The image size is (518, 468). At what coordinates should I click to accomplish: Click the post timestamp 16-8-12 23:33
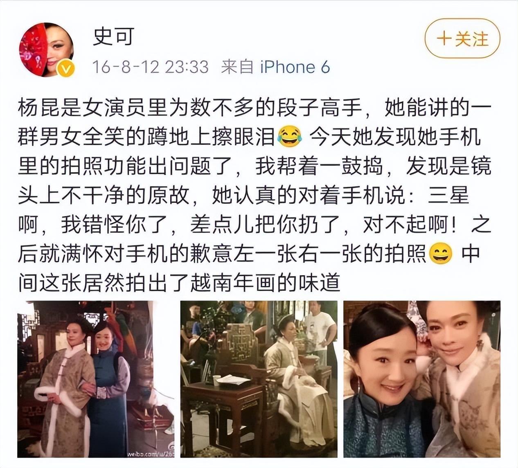tap(150, 67)
